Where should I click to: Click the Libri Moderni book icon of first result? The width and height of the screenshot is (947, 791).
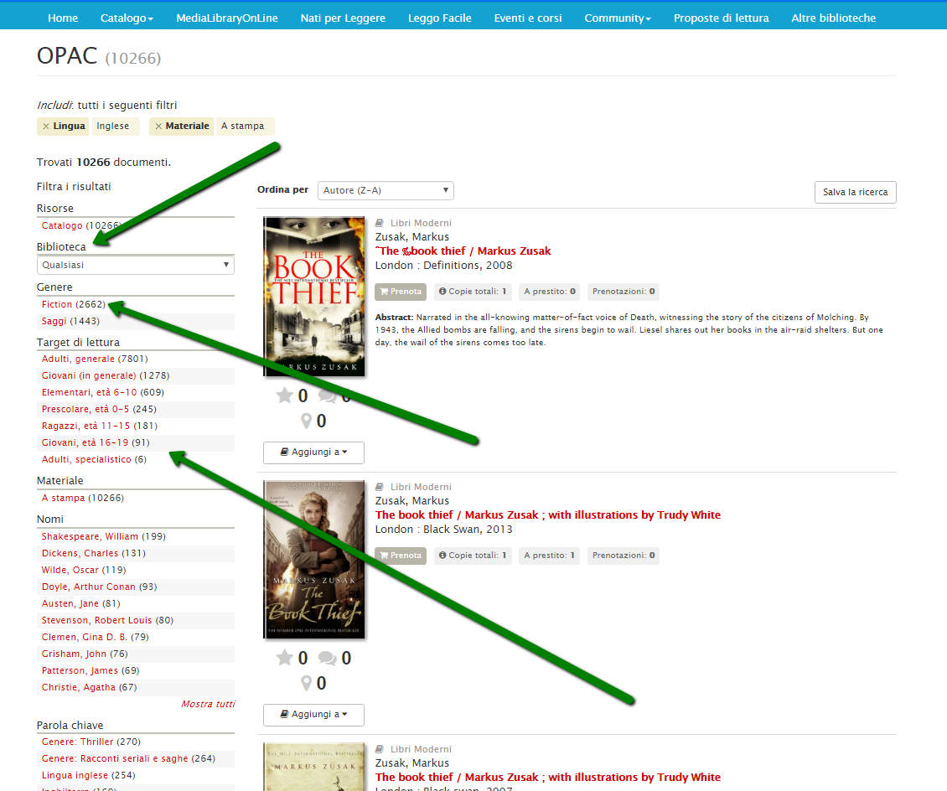380,223
